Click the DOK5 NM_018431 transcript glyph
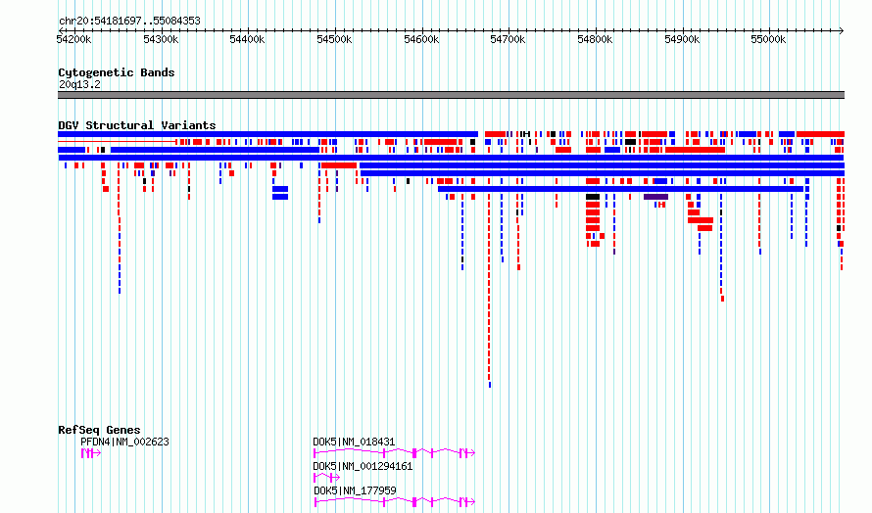The image size is (872, 513). pyautogui.click(x=395, y=453)
